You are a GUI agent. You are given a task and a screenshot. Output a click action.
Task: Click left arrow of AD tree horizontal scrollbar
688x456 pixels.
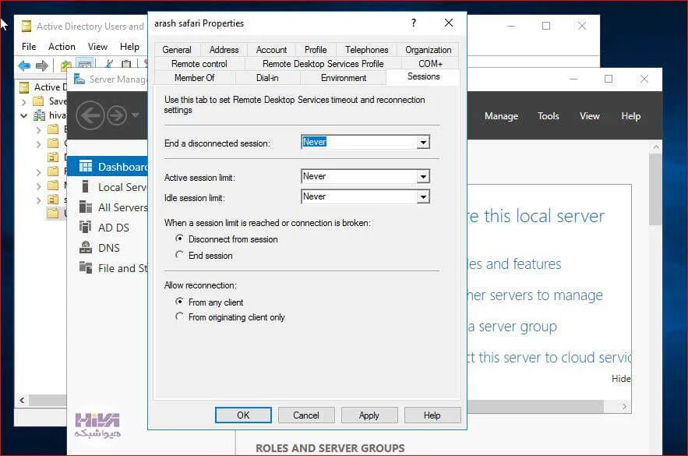[22, 400]
